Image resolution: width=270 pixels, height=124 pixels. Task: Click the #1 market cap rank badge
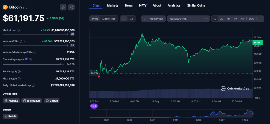pos(73,34)
